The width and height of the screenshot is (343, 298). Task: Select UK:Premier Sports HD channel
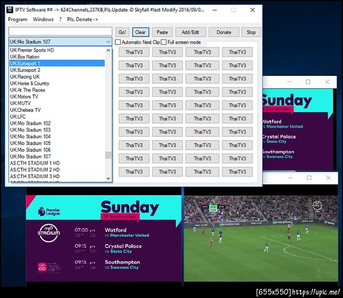tap(57, 50)
